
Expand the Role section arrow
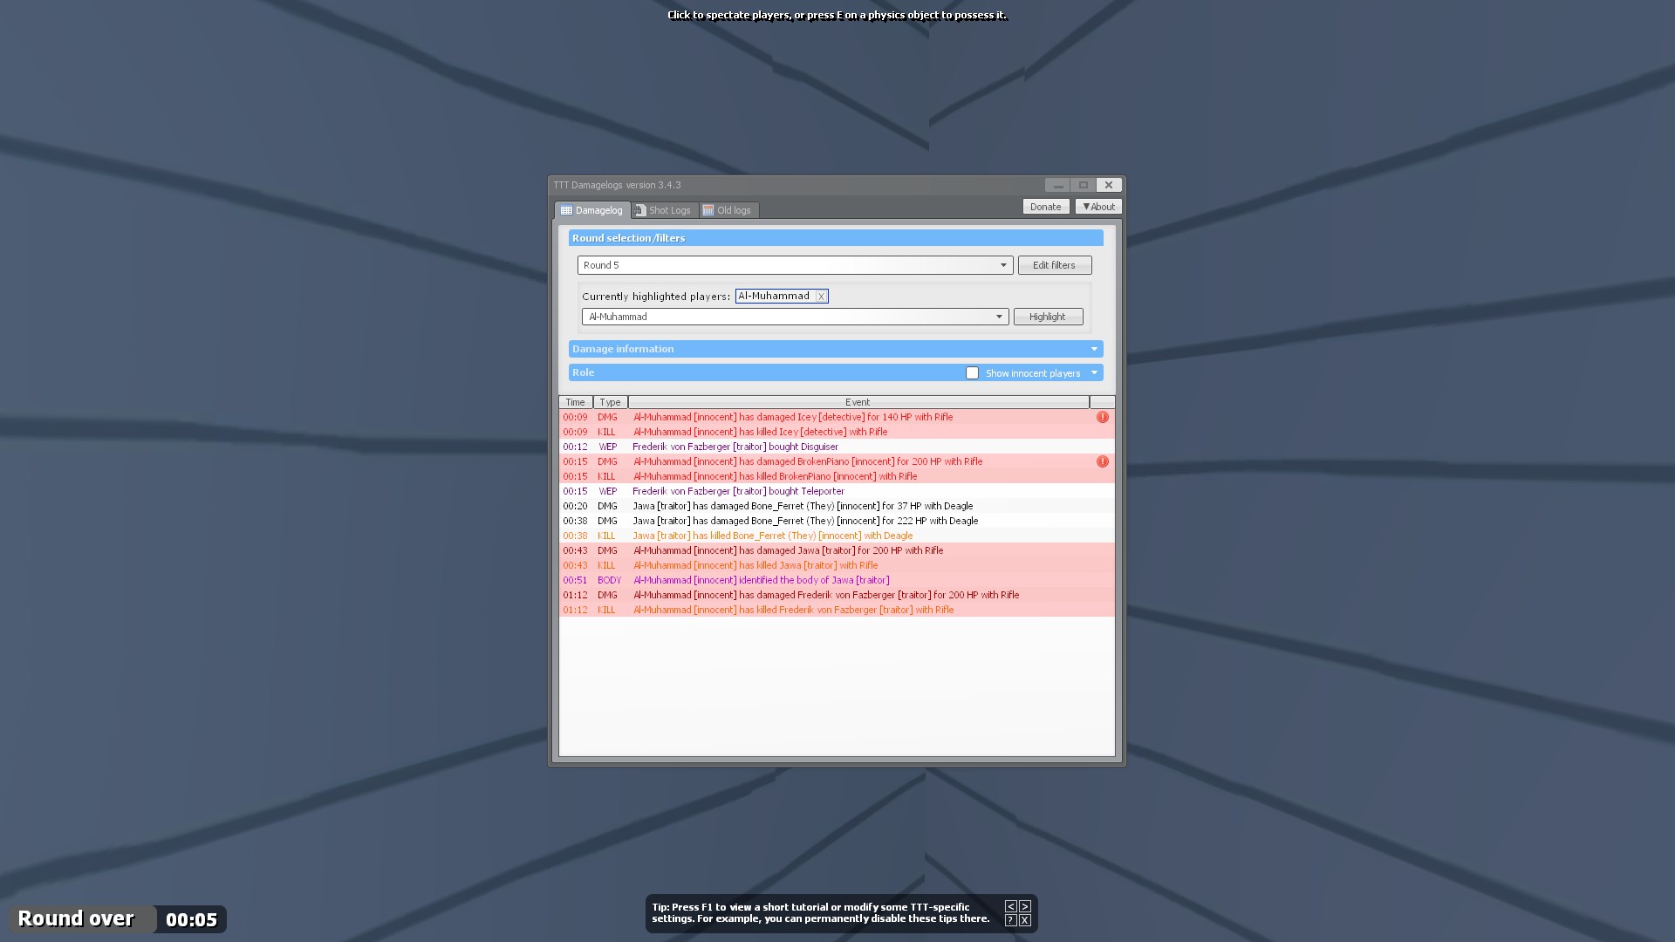1094,373
